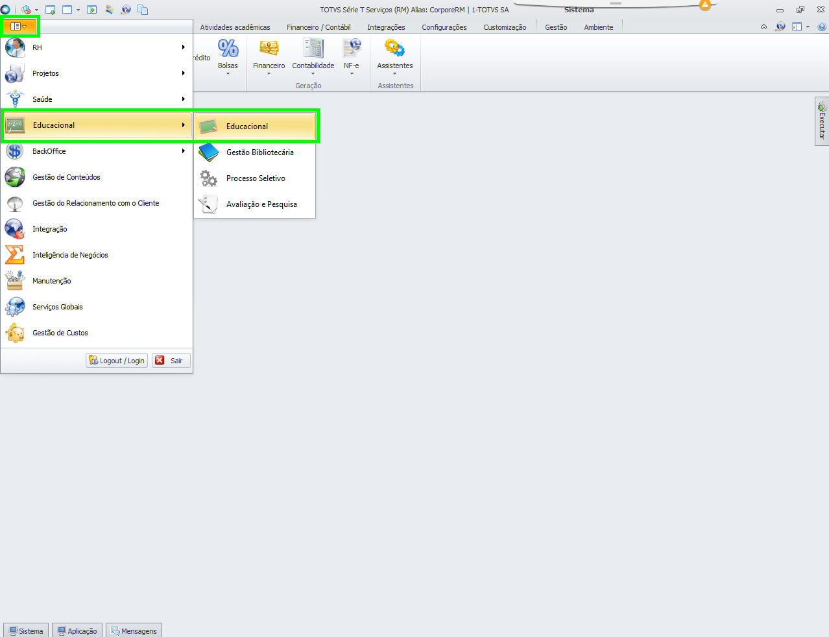The height and width of the screenshot is (637, 829).
Task: Switch to the Sistema bottom tab
Action: click(x=26, y=631)
